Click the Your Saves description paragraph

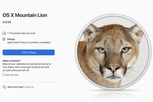click(27, 67)
